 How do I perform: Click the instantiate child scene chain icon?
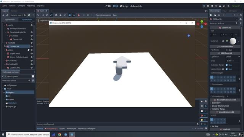pos(7,15)
